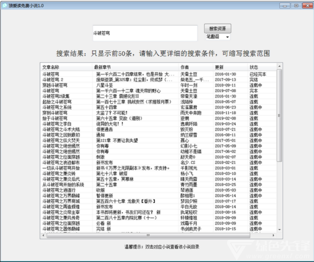Click the vertical scrollbar thumb
The width and height of the screenshot is (314, 262).
point(279,115)
